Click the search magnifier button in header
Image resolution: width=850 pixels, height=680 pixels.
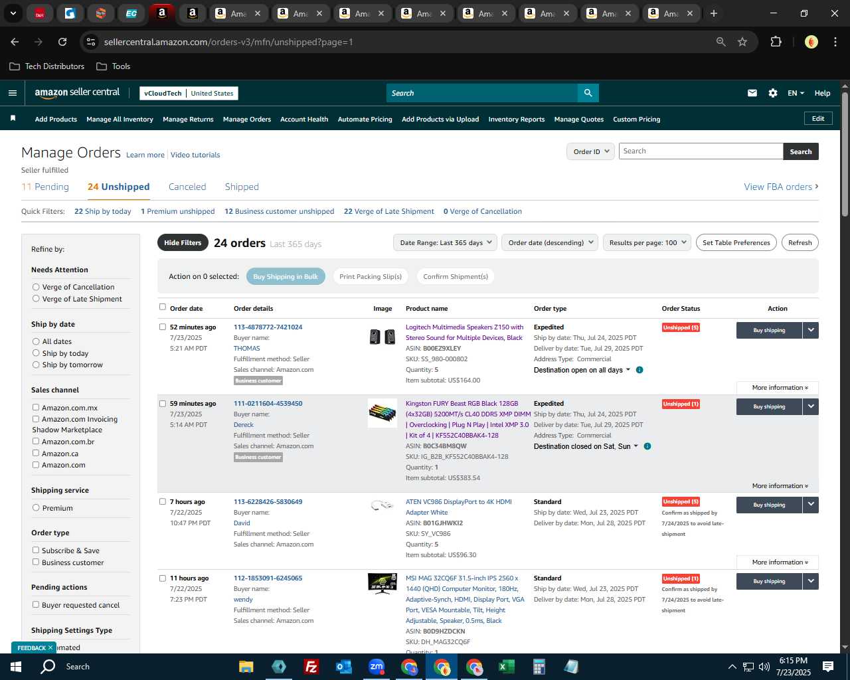coord(588,93)
